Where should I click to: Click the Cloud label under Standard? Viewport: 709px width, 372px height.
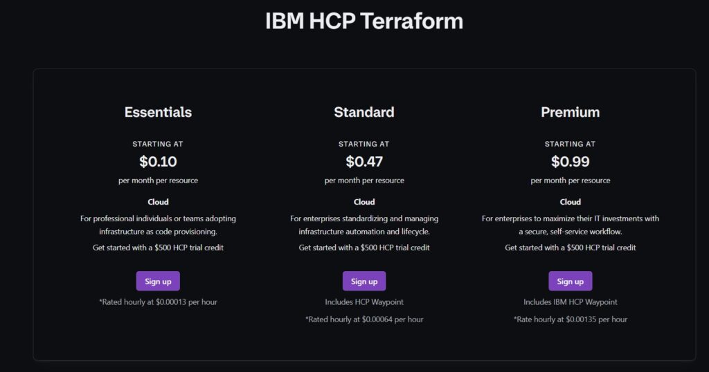pos(364,202)
